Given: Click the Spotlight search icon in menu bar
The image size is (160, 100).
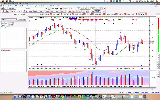Looking at the screenshot, I should (x=157, y=1).
